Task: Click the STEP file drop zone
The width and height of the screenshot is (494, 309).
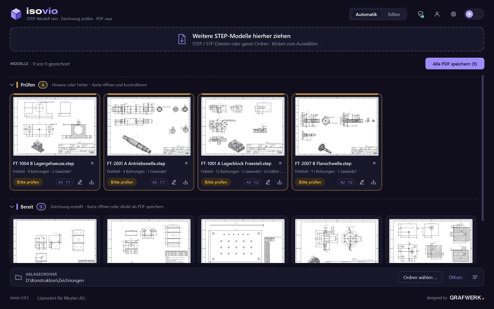Action: pos(247,39)
